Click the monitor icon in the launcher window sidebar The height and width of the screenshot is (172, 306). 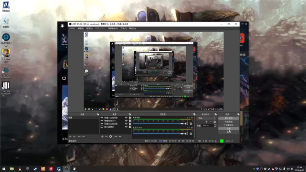[x=64, y=78]
